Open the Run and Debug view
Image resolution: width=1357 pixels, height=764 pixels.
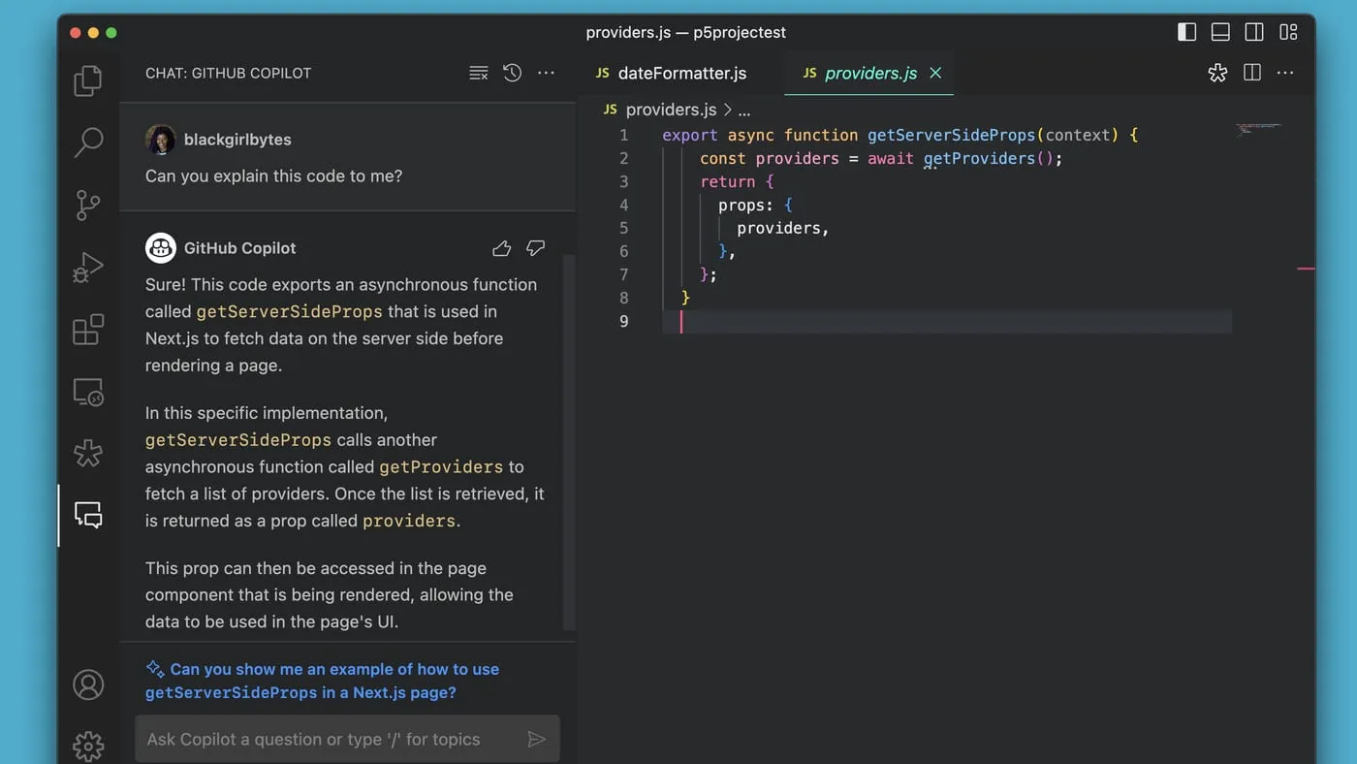coord(88,267)
